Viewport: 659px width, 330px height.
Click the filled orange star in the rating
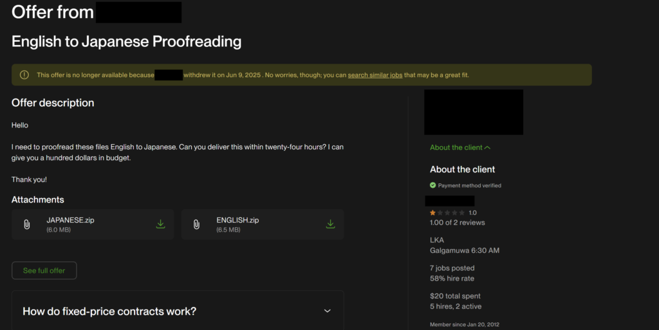tap(433, 212)
